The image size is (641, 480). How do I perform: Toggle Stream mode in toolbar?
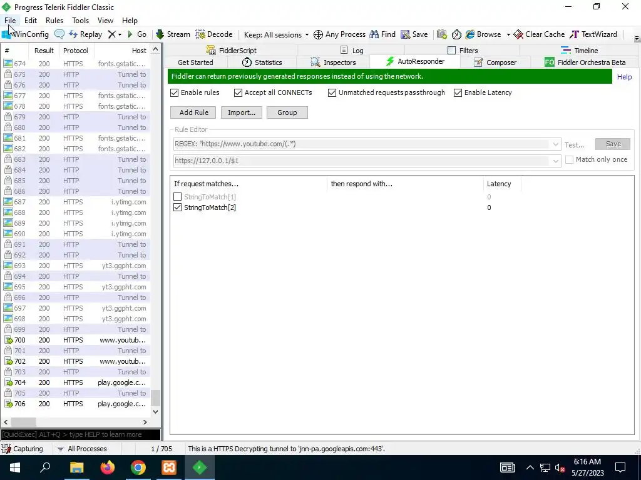173,34
